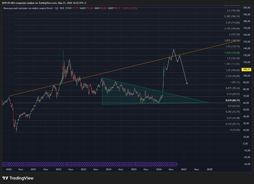
Task: Select the 1Д interval label in the header
Action: pos(56,8)
